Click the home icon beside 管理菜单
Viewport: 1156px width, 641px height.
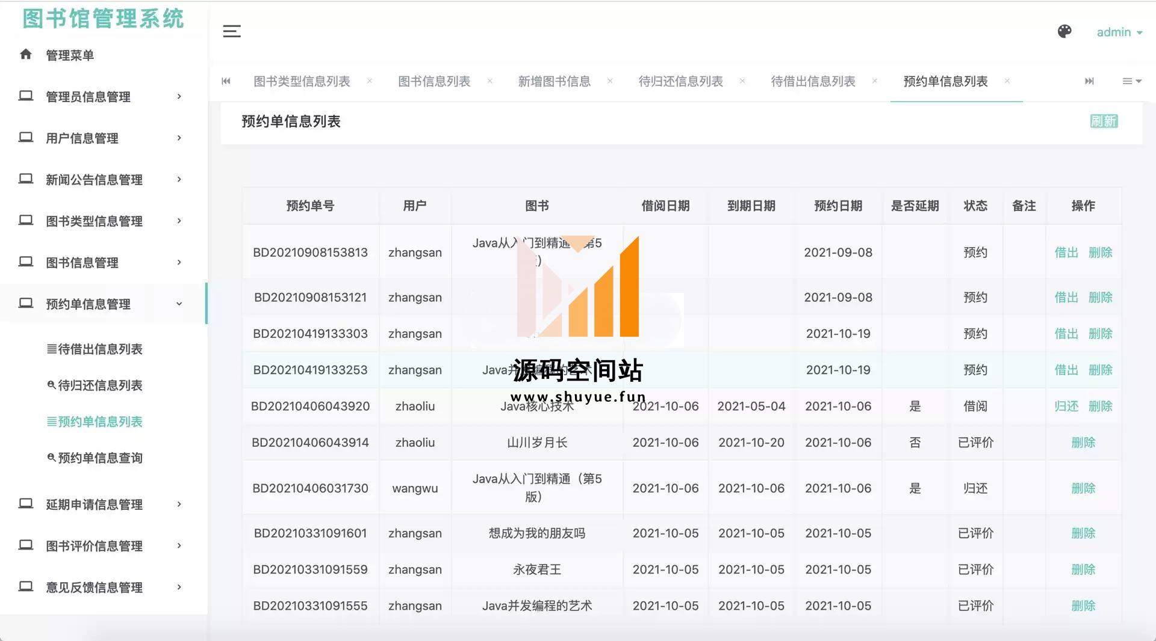click(25, 54)
